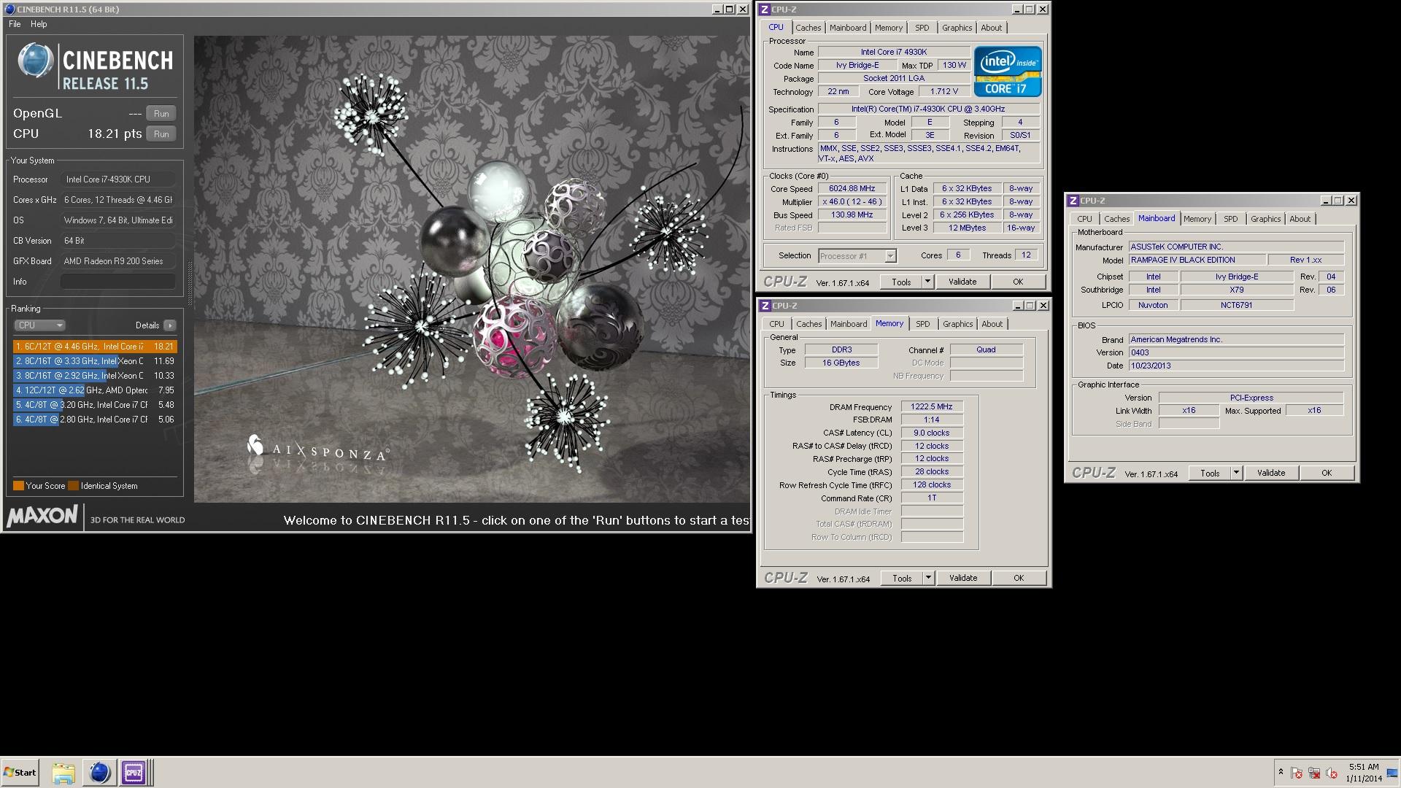This screenshot has width=1401, height=788.
Task: Switch to CPU tab in CPU-Z Memory window
Action: pos(776,324)
